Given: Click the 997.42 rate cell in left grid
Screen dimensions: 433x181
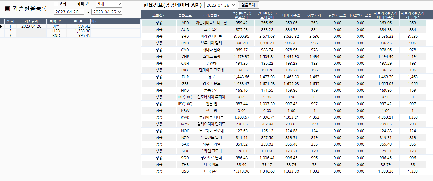Looking at the screenshot, I should (x=78, y=26).
